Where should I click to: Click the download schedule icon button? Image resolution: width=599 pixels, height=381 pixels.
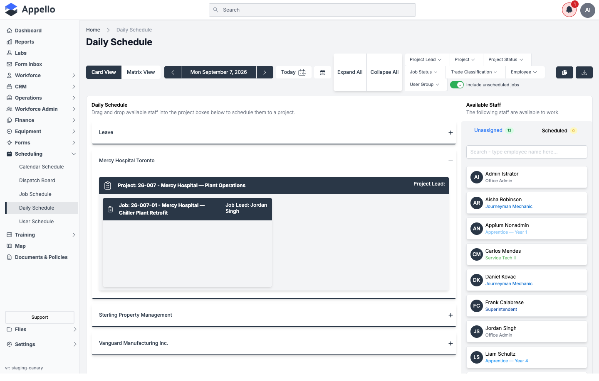[584, 72]
